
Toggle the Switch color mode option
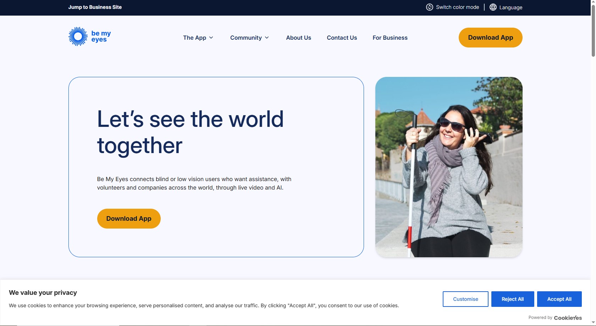point(457,7)
